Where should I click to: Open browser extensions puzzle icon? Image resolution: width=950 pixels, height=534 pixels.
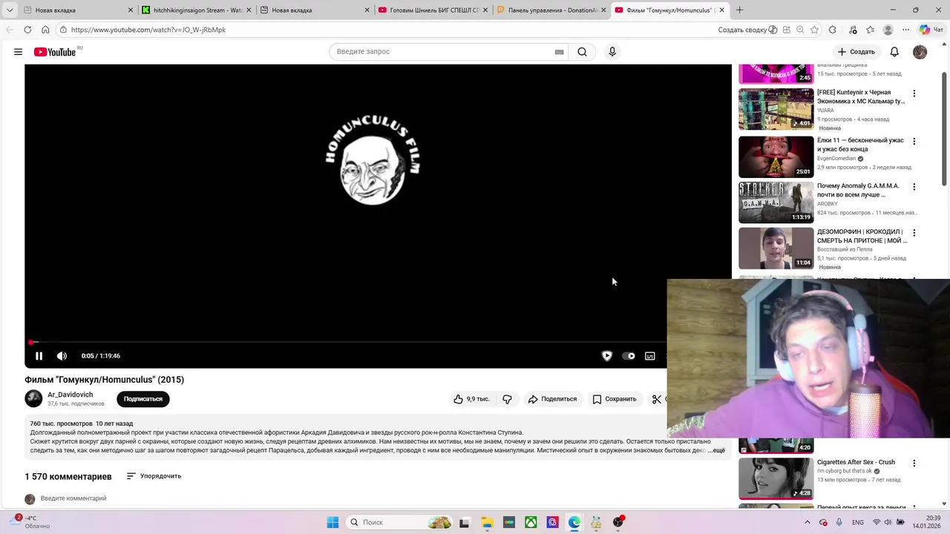coord(832,30)
